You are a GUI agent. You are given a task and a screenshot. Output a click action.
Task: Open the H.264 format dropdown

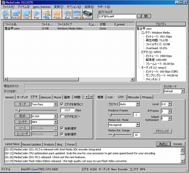click(55, 116)
